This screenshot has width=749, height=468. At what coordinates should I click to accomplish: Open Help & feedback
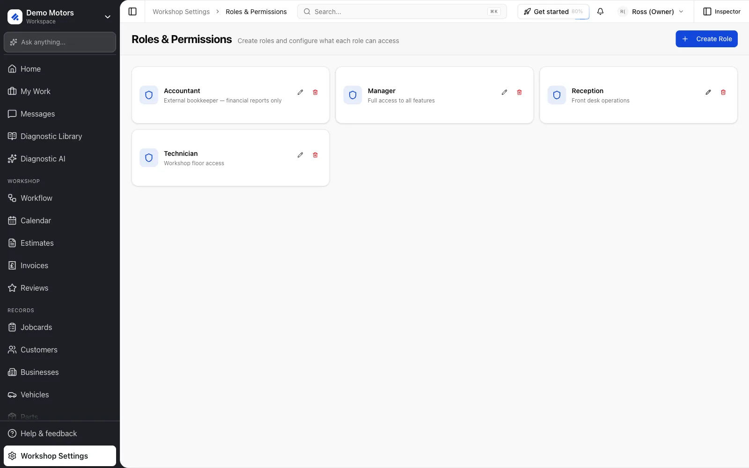60,433
